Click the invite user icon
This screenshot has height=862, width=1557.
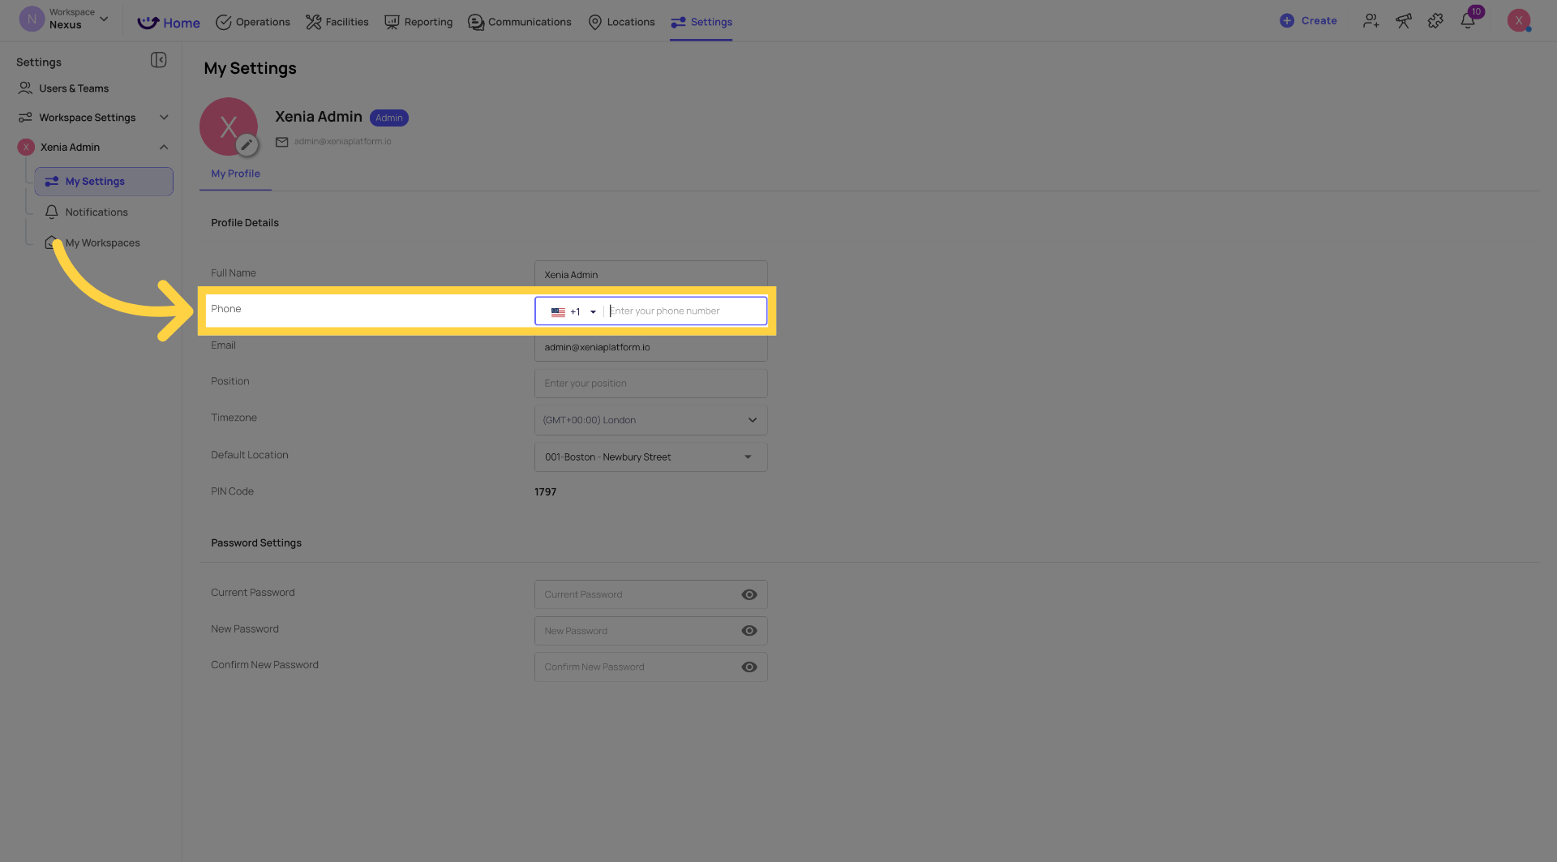click(1371, 21)
